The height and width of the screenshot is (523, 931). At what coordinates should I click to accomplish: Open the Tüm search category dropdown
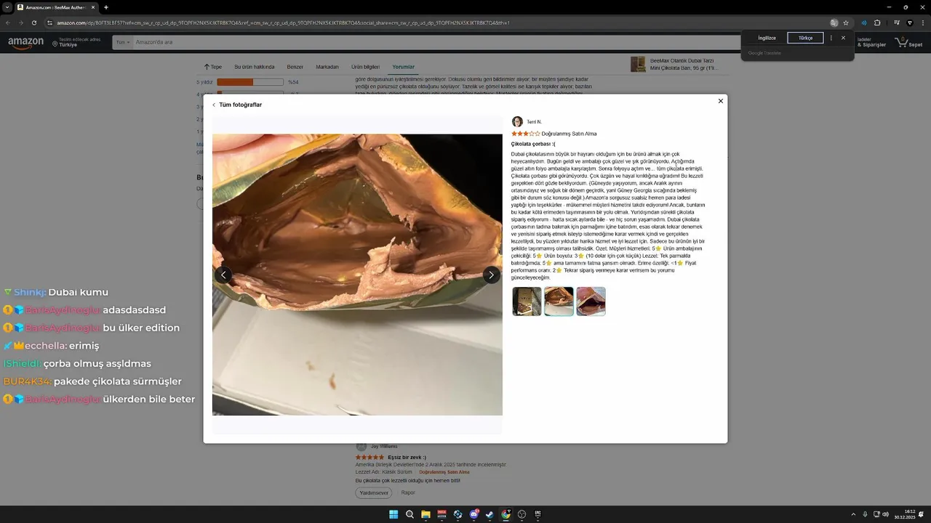[x=122, y=42]
